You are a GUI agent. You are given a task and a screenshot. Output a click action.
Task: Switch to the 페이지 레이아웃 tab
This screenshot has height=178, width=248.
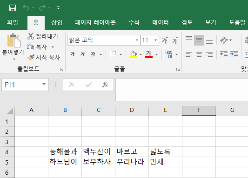[95, 22]
